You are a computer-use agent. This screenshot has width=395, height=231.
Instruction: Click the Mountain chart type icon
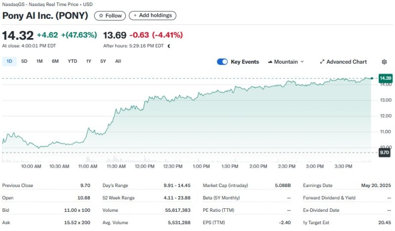point(270,62)
